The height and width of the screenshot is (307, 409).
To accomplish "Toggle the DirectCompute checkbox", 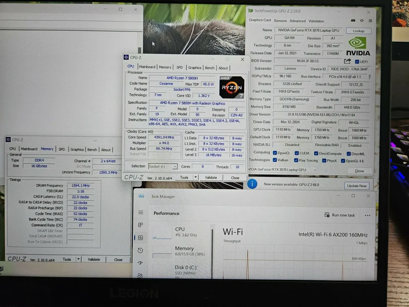I will (316, 153).
